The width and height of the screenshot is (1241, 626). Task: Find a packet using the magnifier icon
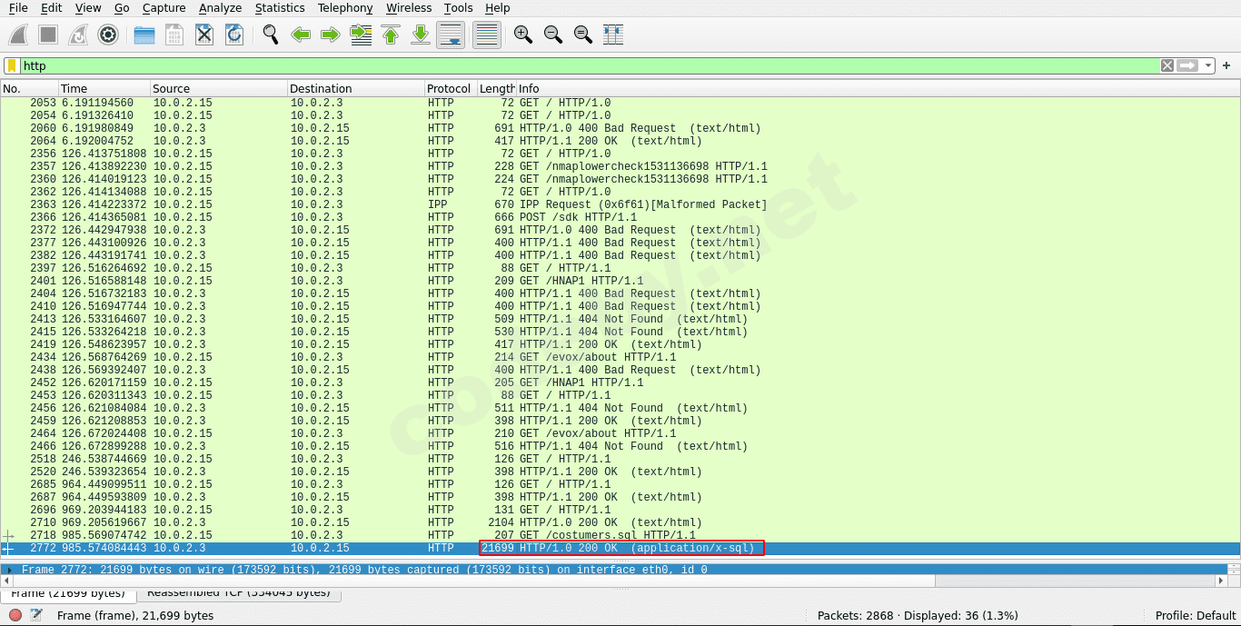[270, 35]
